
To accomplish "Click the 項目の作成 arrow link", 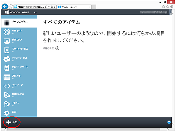I will click(57, 48).
